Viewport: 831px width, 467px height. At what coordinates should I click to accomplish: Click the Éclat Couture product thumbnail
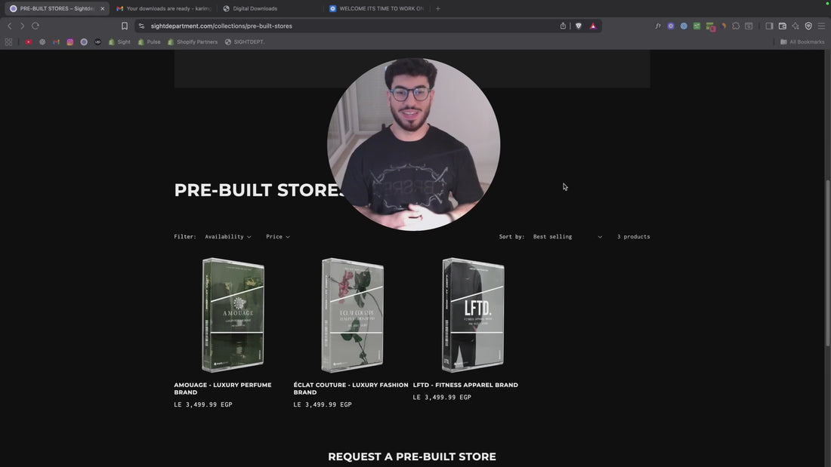pyautogui.click(x=352, y=315)
